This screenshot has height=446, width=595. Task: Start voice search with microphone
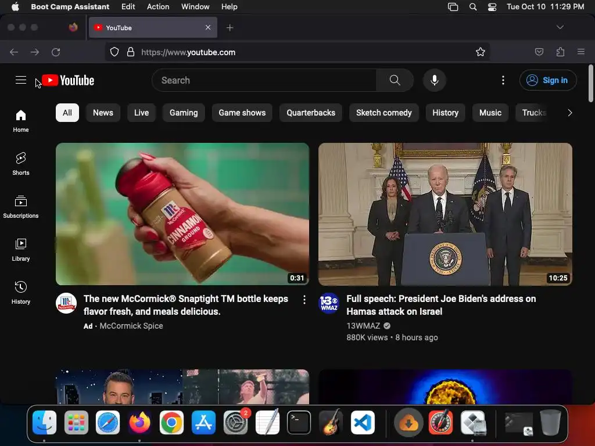click(x=435, y=80)
